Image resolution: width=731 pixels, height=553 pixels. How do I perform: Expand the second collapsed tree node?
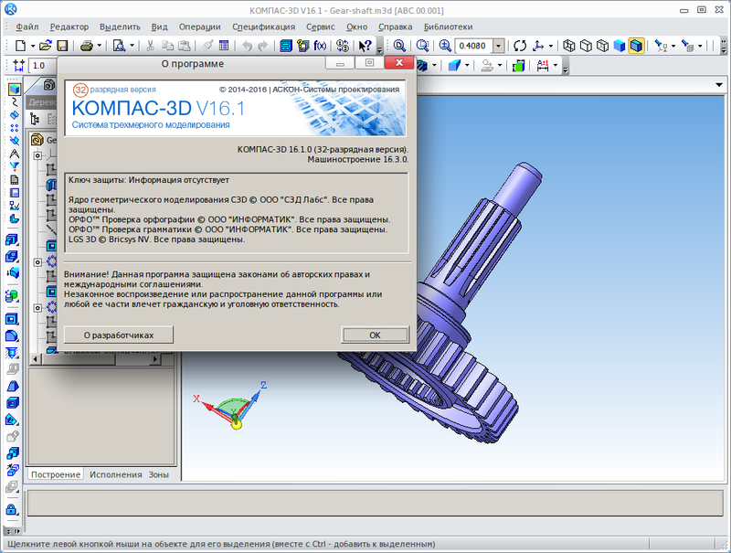click(x=37, y=262)
